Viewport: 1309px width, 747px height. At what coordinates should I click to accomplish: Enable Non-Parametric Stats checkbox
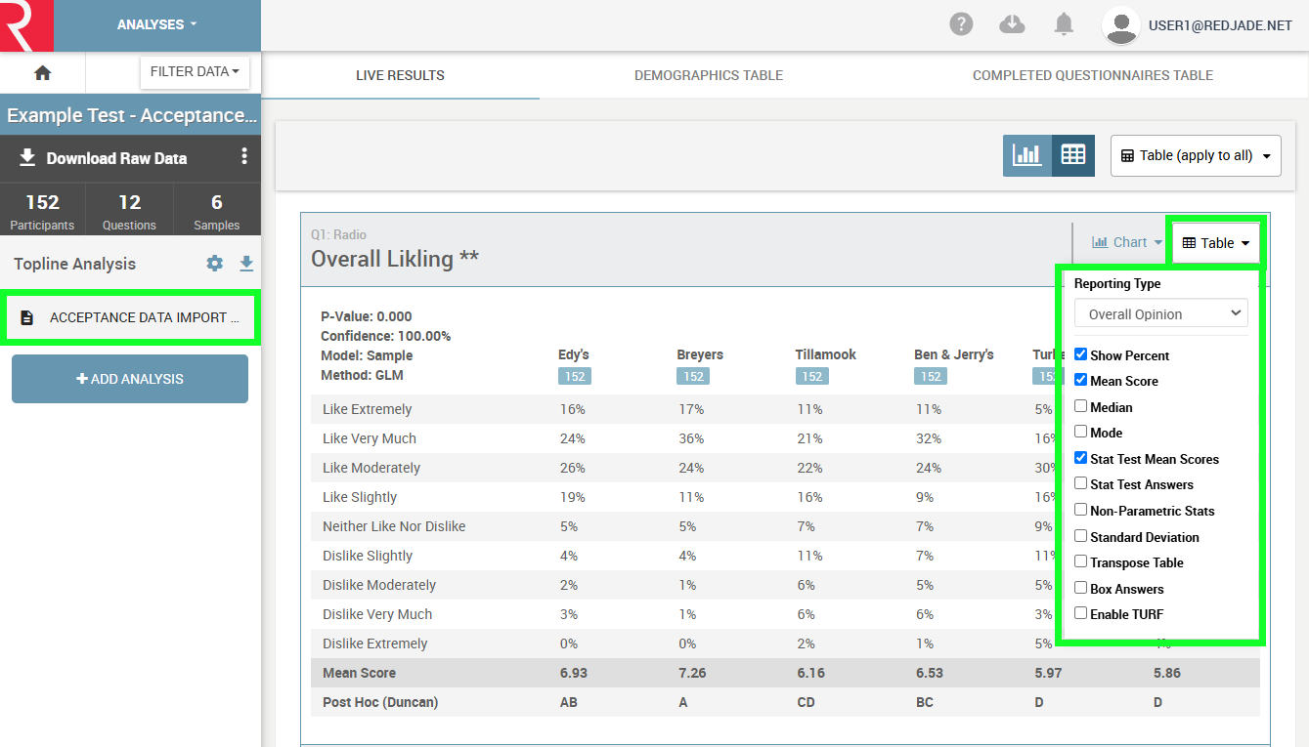click(1080, 510)
